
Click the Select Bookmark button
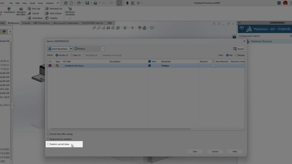coord(59,49)
